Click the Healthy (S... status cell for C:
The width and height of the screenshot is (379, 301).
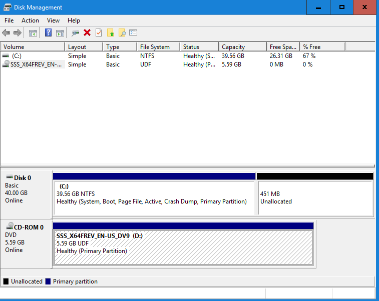199,56
